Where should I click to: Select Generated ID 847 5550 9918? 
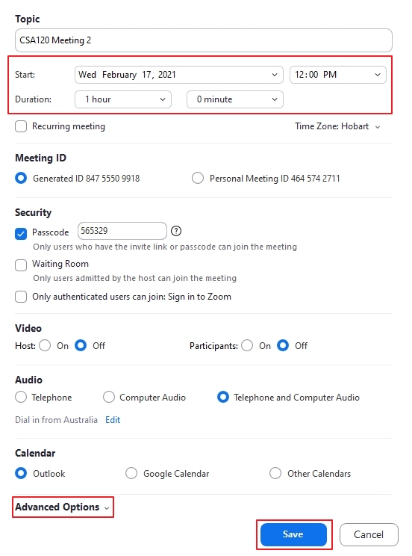point(21,178)
